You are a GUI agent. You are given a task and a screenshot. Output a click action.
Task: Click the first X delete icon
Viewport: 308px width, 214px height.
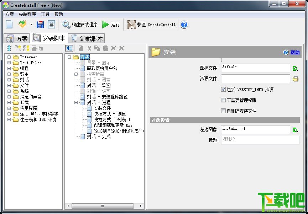(x=113, y=48)
